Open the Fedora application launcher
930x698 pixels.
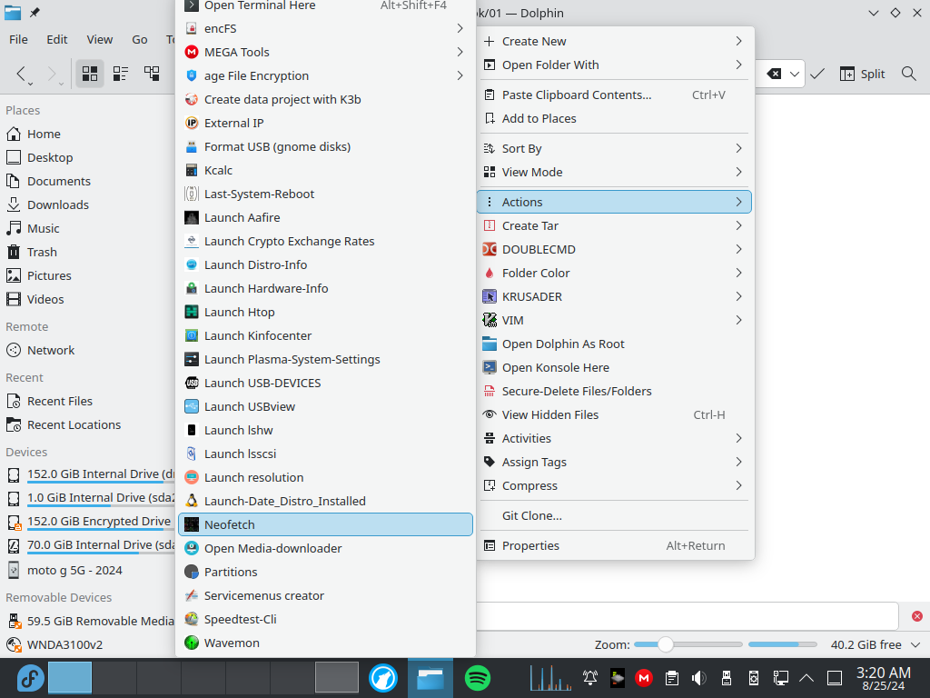coord(30,678)
